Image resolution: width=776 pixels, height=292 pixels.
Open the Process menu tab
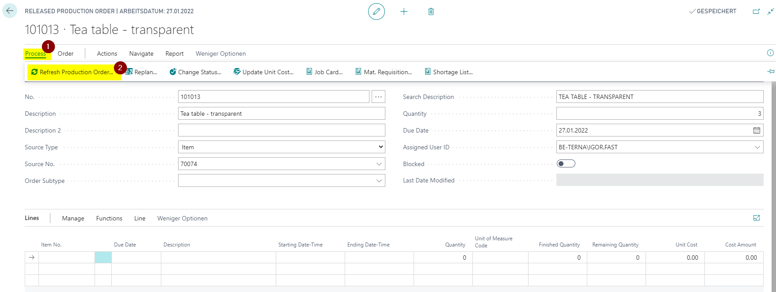click(x=35, y=53)
